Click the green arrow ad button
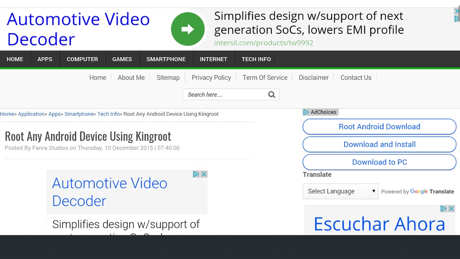This screenshot has width=460, height=259. pos(188,29)
